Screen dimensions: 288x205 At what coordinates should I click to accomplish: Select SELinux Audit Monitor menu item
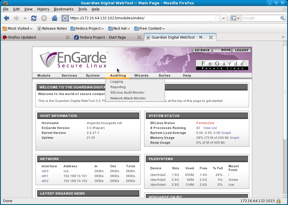(135, 93)
